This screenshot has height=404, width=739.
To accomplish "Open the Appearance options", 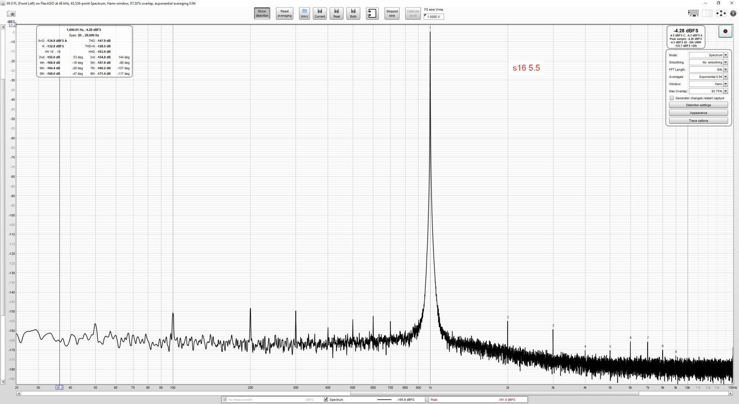I will pyautogui.click(x=698, y=113).
